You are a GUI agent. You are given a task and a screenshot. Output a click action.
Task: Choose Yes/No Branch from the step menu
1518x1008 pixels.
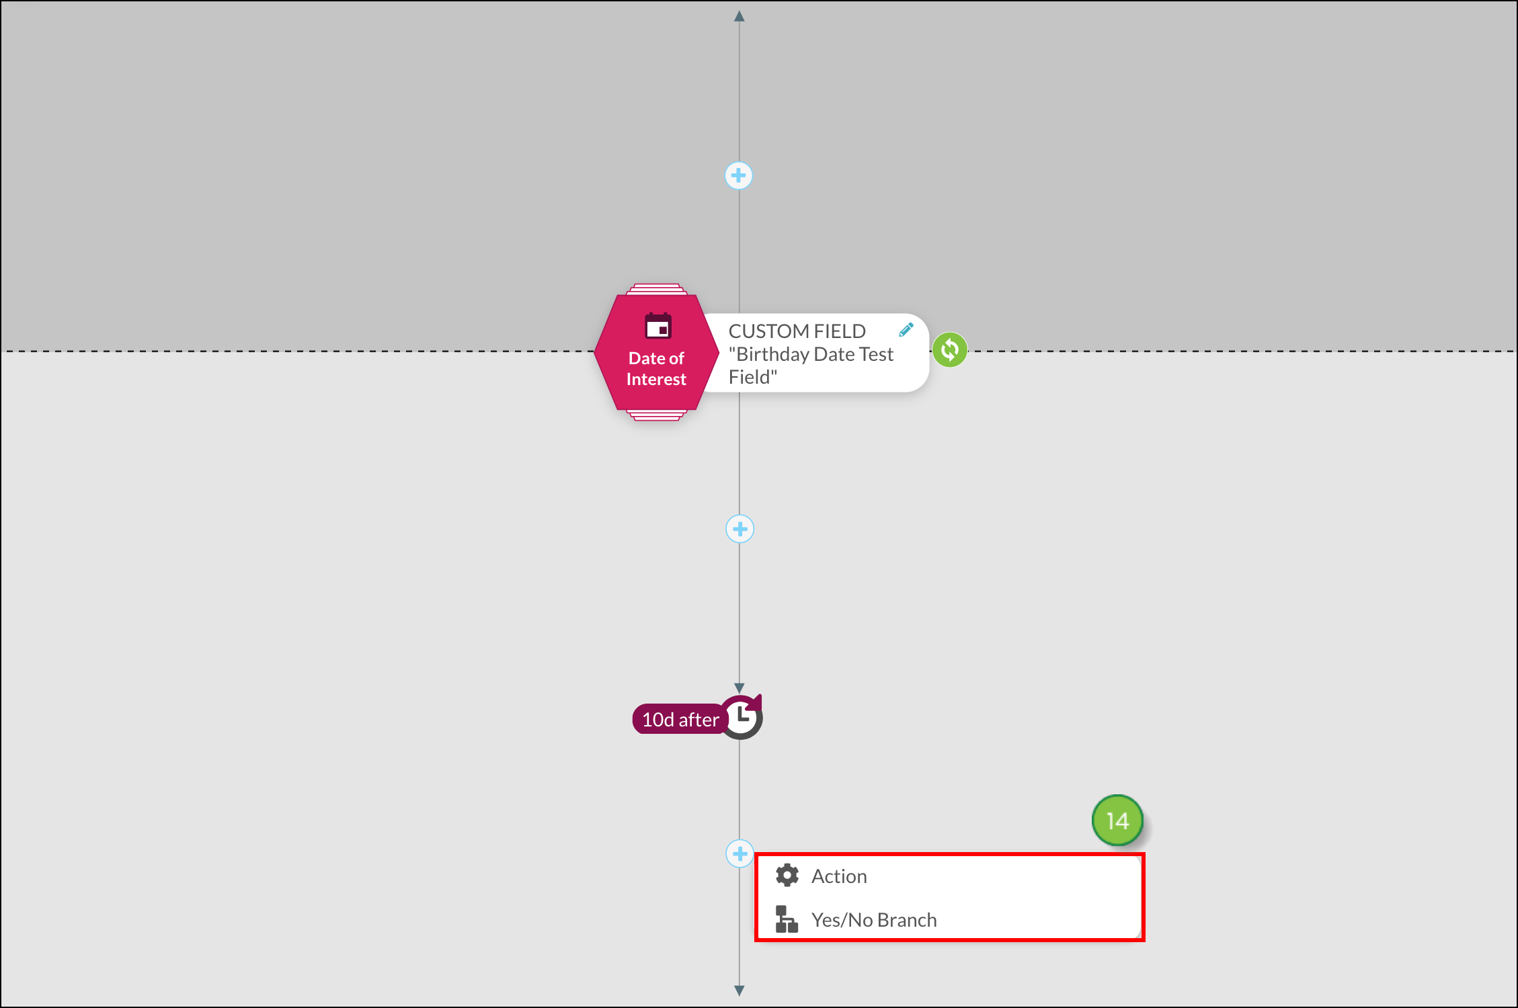[874, 919]
